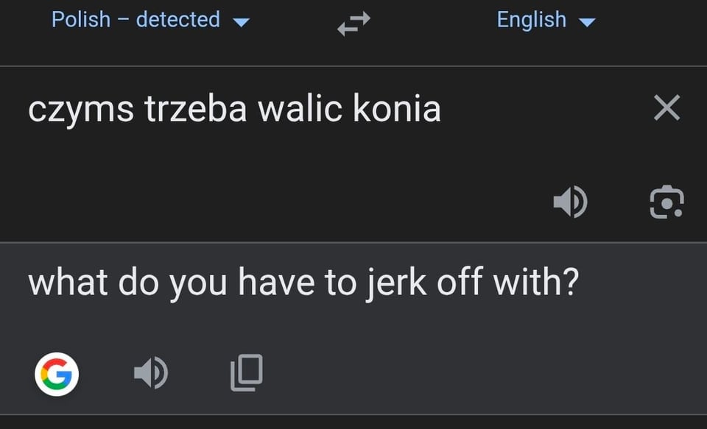Viewport: 707px width, 429px height.
Task: Play audio of the English translation
Action: click(151, 374)
